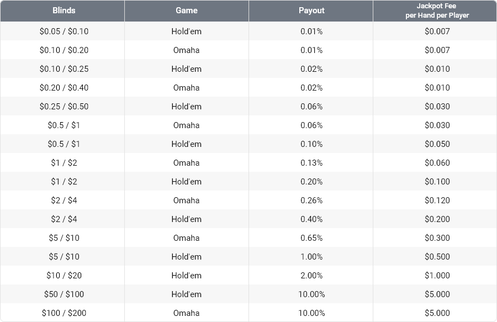This screenshot has width=497, height=322.
Task: Select the $1.000 jackpot fee cell
Action: pos(437,276)
